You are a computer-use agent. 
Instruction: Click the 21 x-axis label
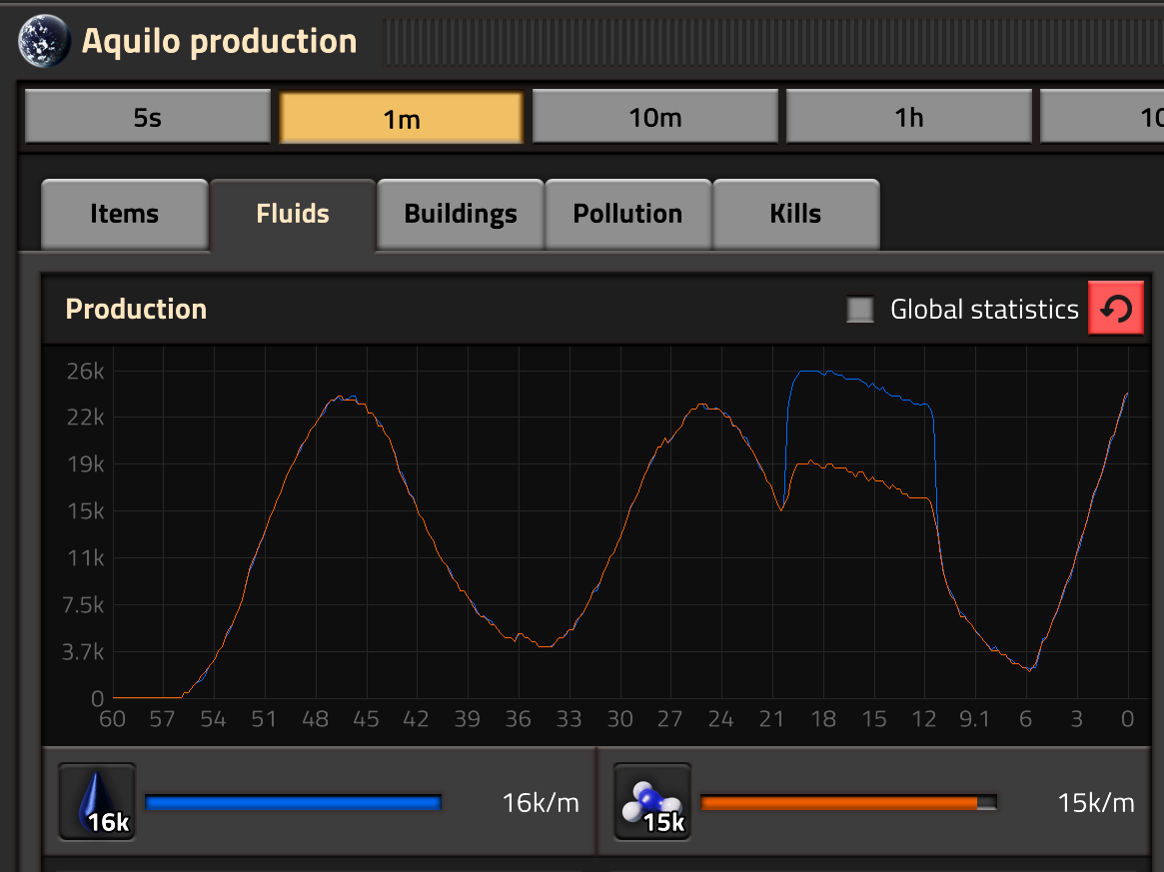[x=771, y=718]
